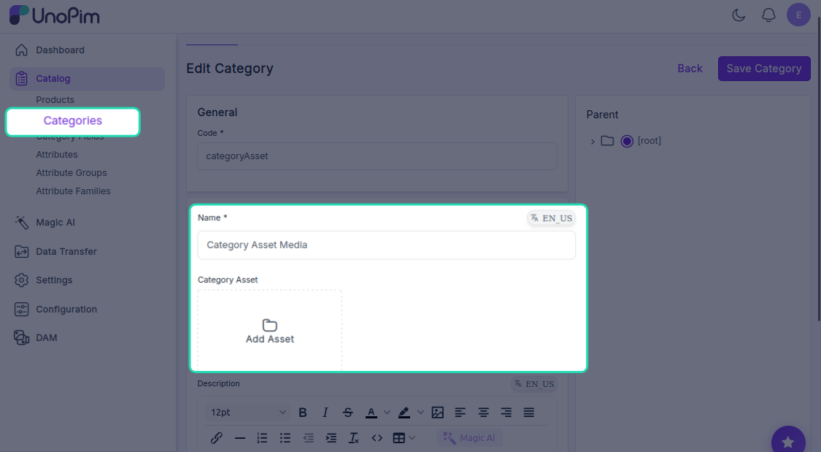Insert a link in editor
The image size is (821, 452).
[x=216, y=438]
